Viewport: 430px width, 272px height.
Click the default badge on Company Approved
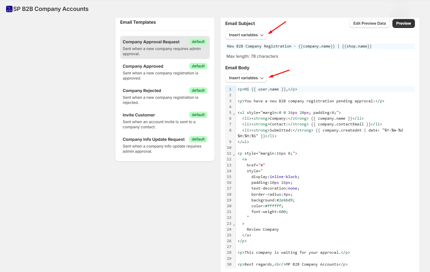[198, 66]
